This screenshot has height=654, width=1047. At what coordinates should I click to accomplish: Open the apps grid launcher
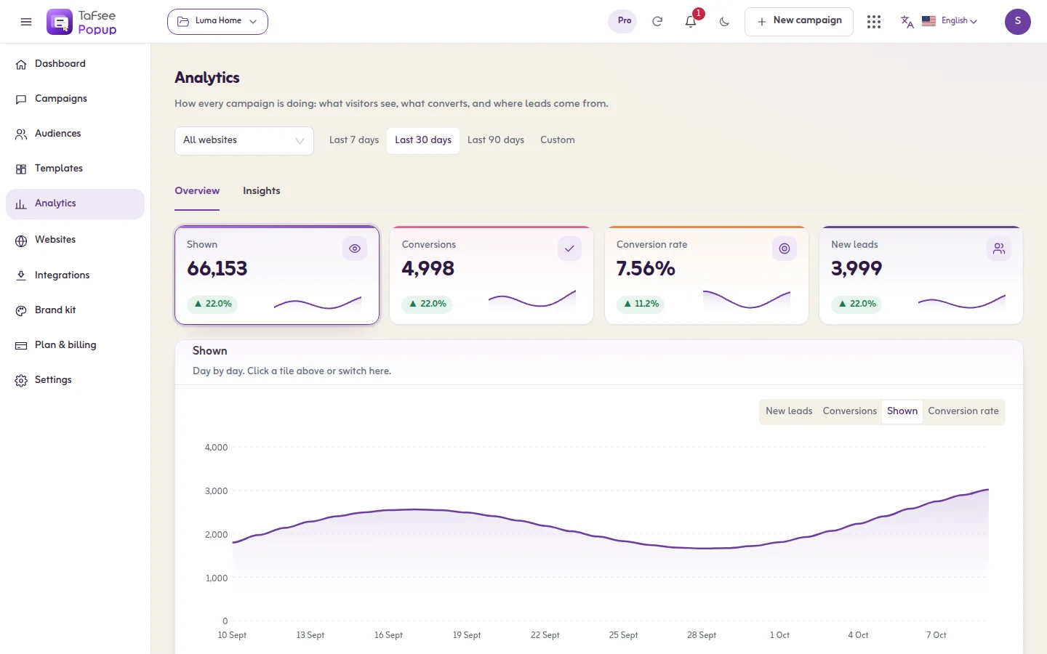pos(874,22)
